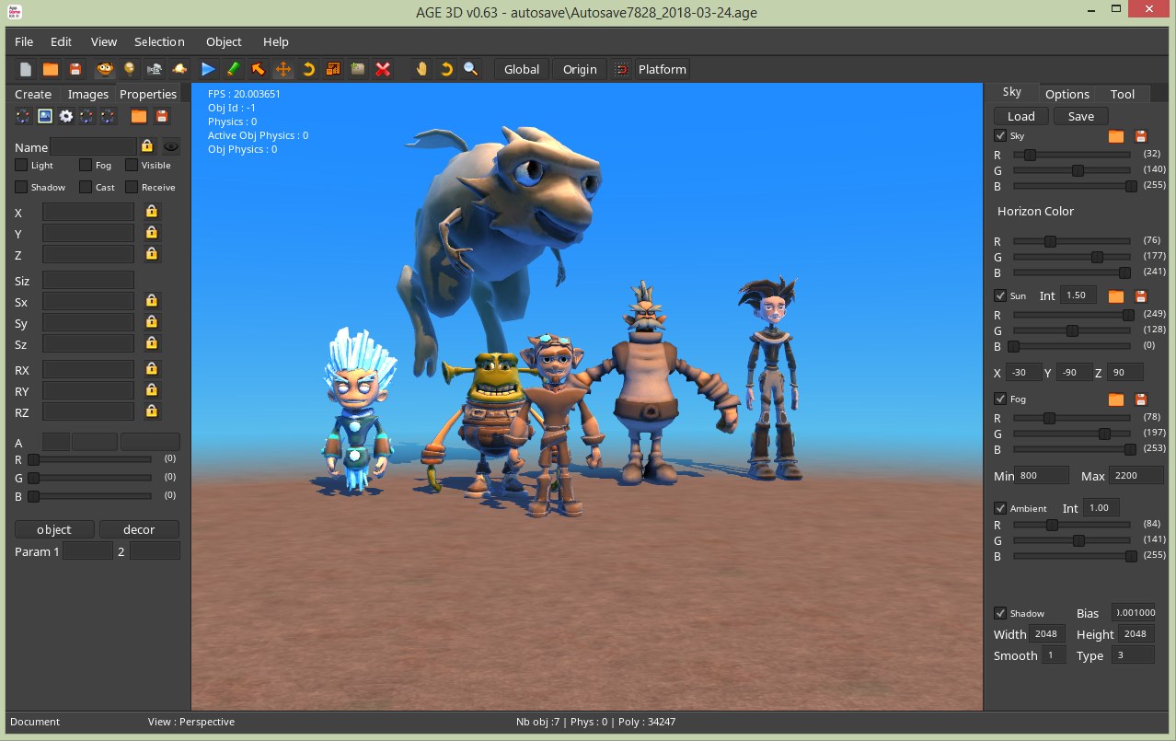1176x741 pixels.
Task: Click the Save button next to Load
Action: pos(1081,116)
